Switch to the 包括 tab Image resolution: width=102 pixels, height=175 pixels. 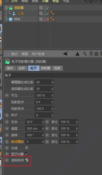[57, 68]
